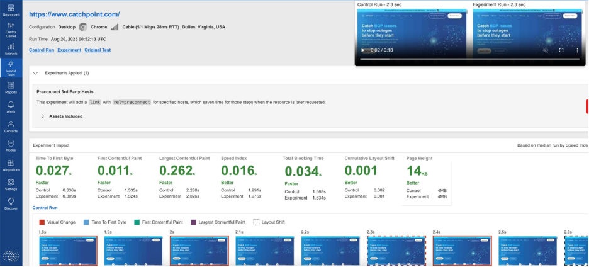Select the 2.3s filmstrip frame

(396, 251)
